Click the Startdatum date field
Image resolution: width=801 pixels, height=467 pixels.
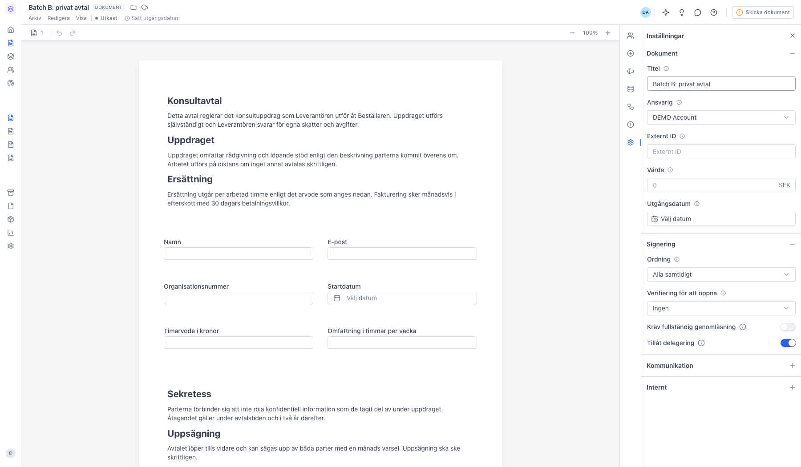click(402, 298)
